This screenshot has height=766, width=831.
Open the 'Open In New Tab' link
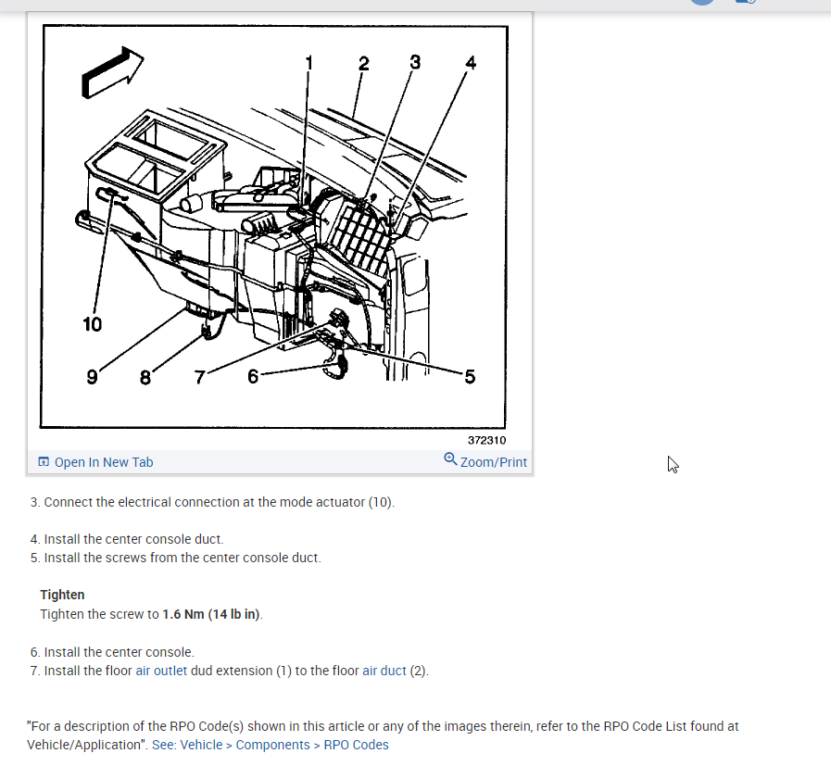pos(104,462)
